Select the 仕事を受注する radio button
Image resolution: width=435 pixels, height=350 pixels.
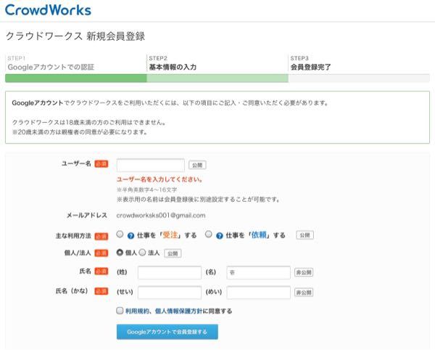pos(120,234)
